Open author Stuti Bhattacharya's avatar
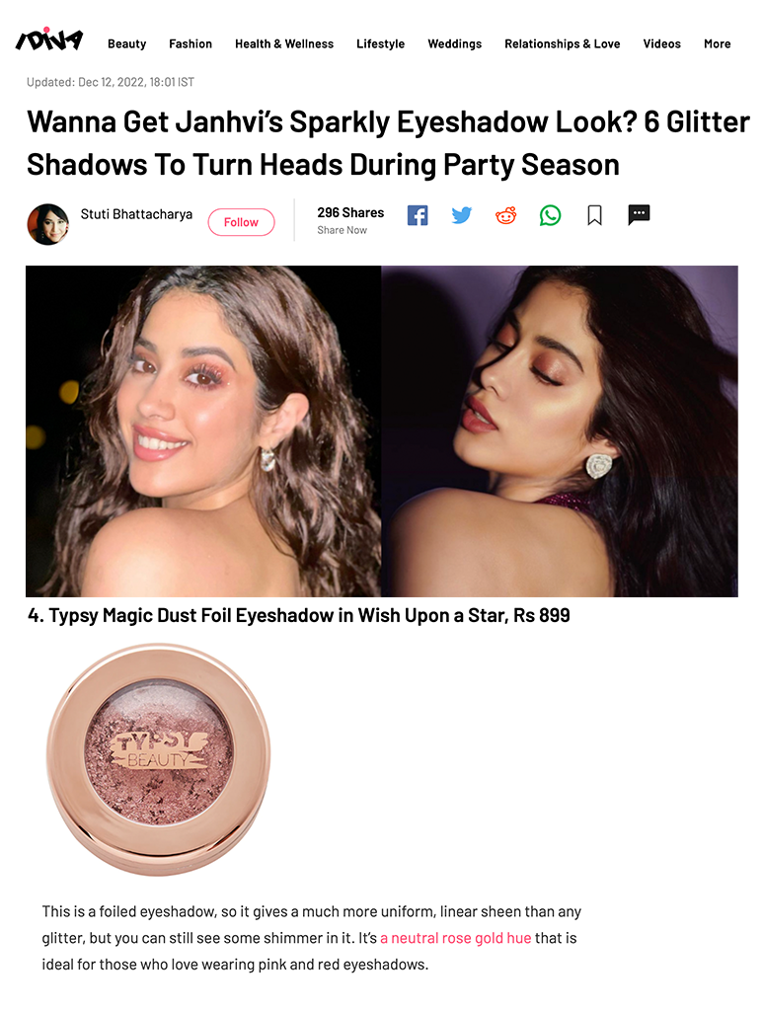 (x=47, y=224)
